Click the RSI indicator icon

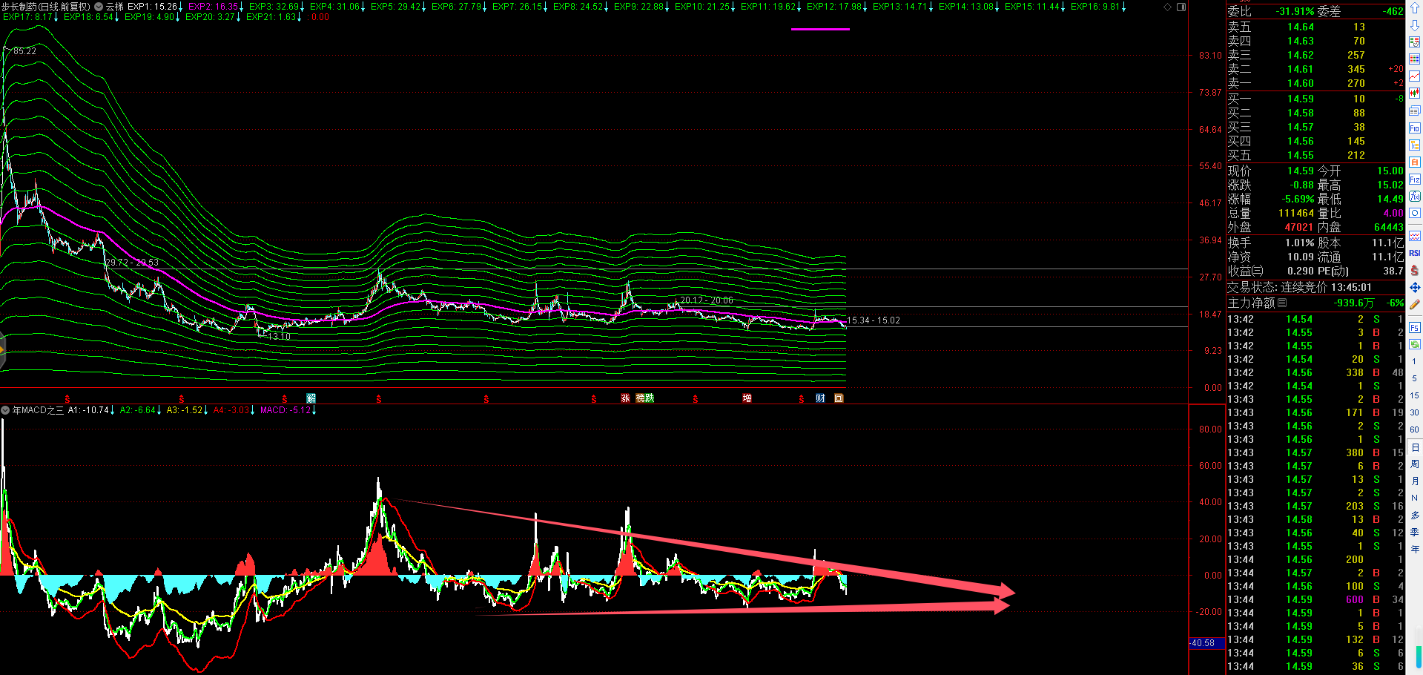1414,253
